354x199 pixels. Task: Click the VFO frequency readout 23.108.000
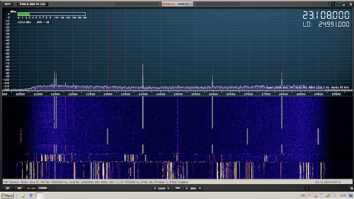(326, 15)
